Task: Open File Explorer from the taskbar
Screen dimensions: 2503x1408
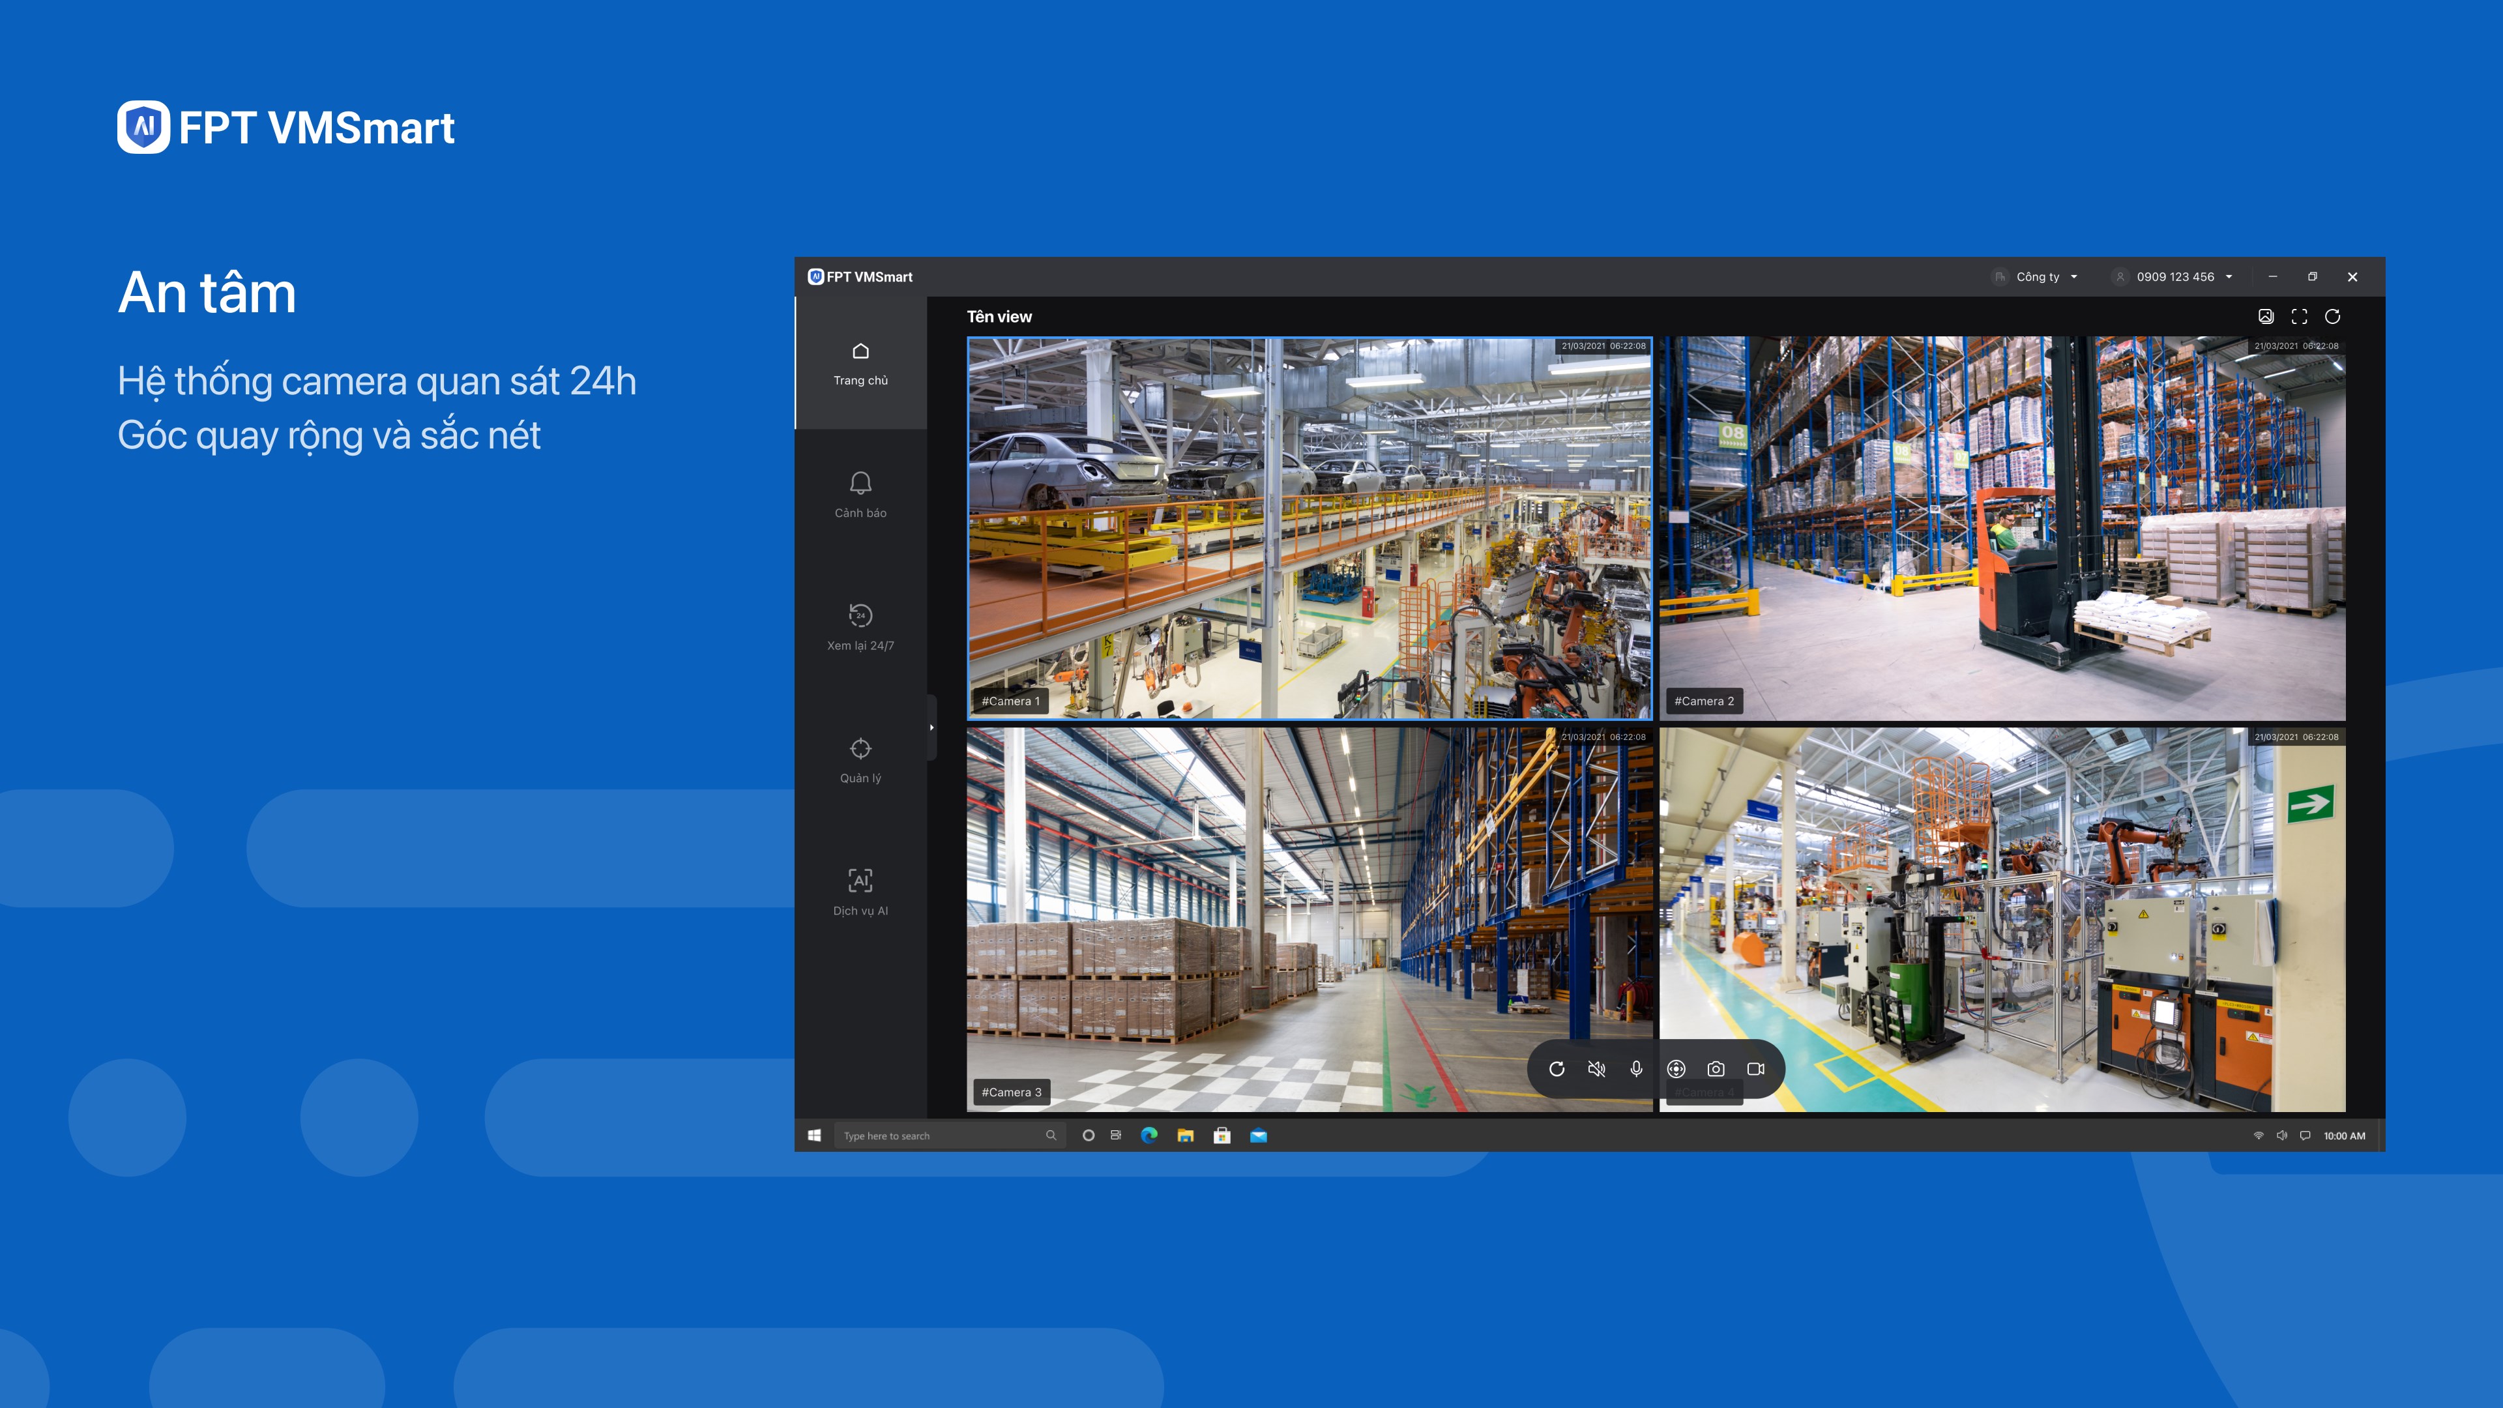Action: [1186, 1136]
